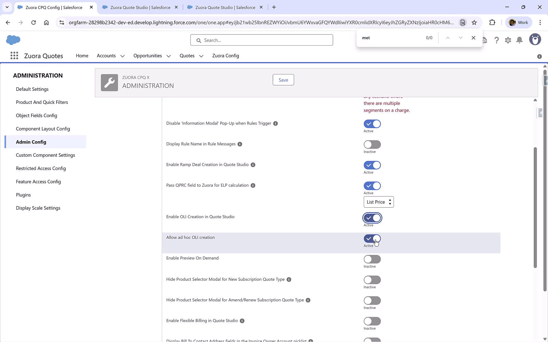Open the bear avatar profile icon

(x=535, y=39)
